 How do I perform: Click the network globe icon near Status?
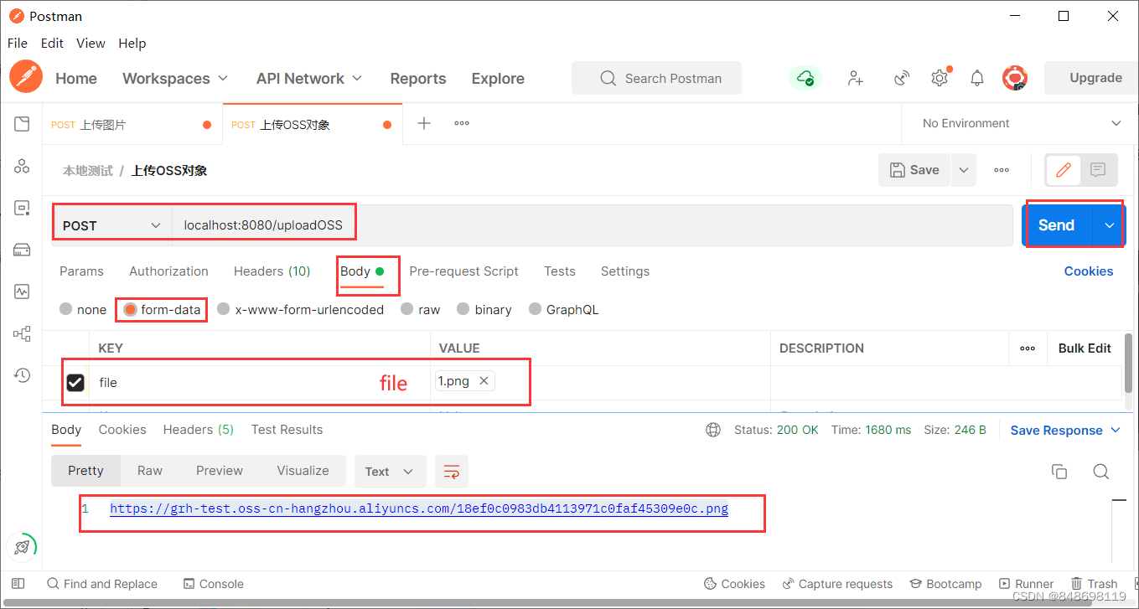pos(713,430)
